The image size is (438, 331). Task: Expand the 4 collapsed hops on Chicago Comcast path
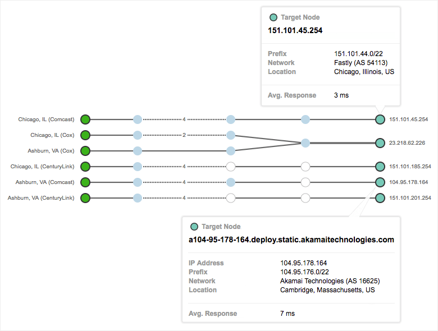coord(184,119)
